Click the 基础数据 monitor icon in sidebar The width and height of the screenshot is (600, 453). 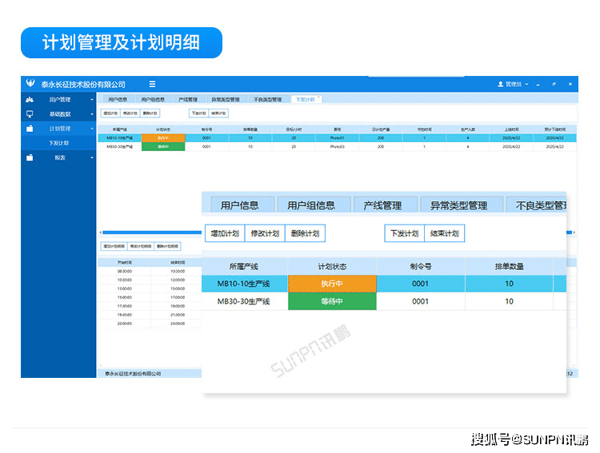click(x=30, y=114)
